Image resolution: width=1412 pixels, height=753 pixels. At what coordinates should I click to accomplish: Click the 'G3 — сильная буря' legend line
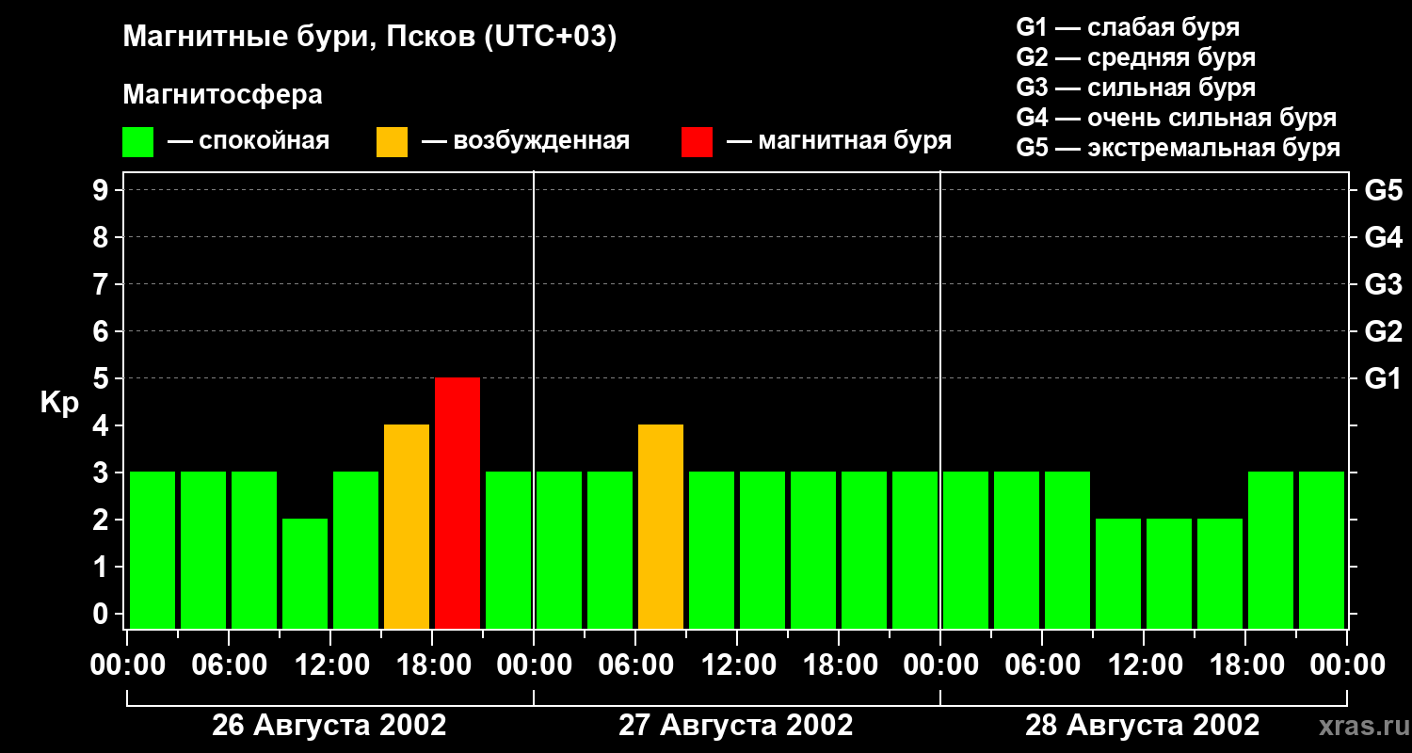pyautogui.click(x=1135, y=88)
